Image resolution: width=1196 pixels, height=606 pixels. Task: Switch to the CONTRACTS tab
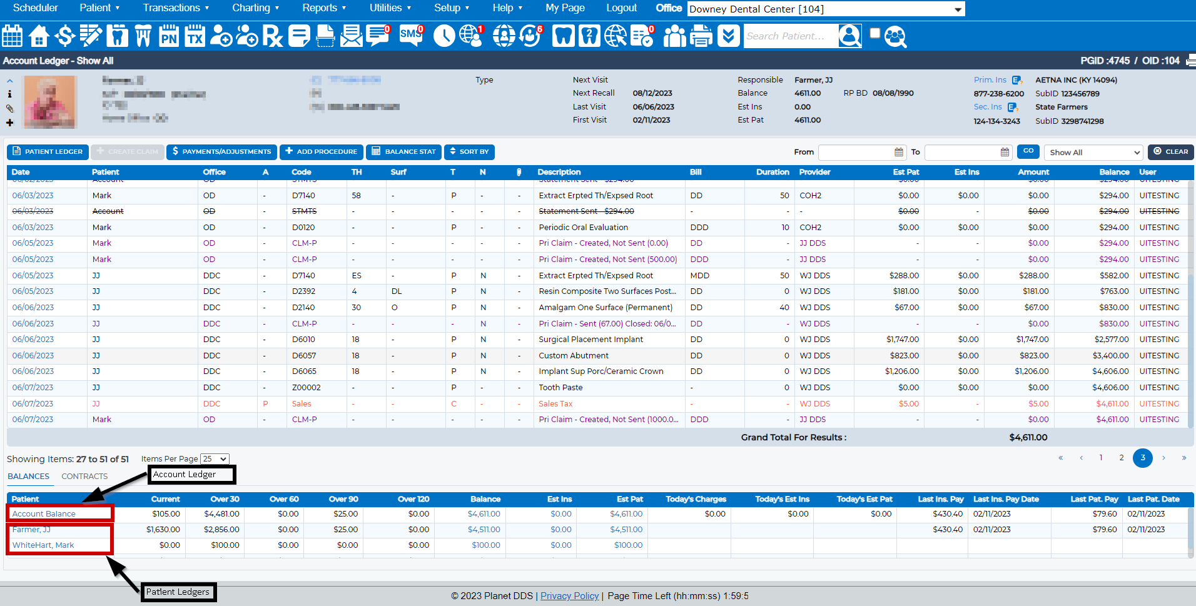[84, 476]
